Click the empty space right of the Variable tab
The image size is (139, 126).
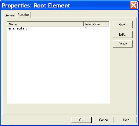[83, 15]
